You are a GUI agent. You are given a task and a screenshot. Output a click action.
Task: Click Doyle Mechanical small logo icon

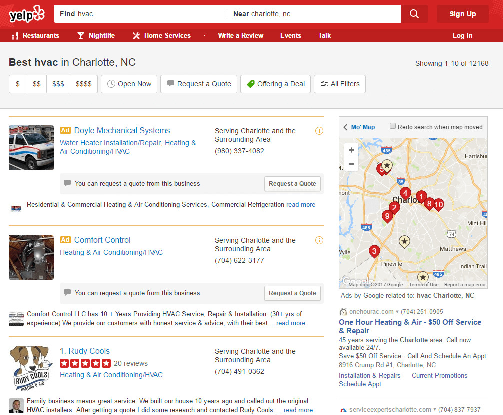point(16,208)
